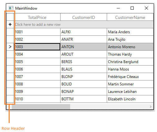Select the Christina Berglund name cell
Image resolution: width=157 pixels, height=132 pixels.
130,62
